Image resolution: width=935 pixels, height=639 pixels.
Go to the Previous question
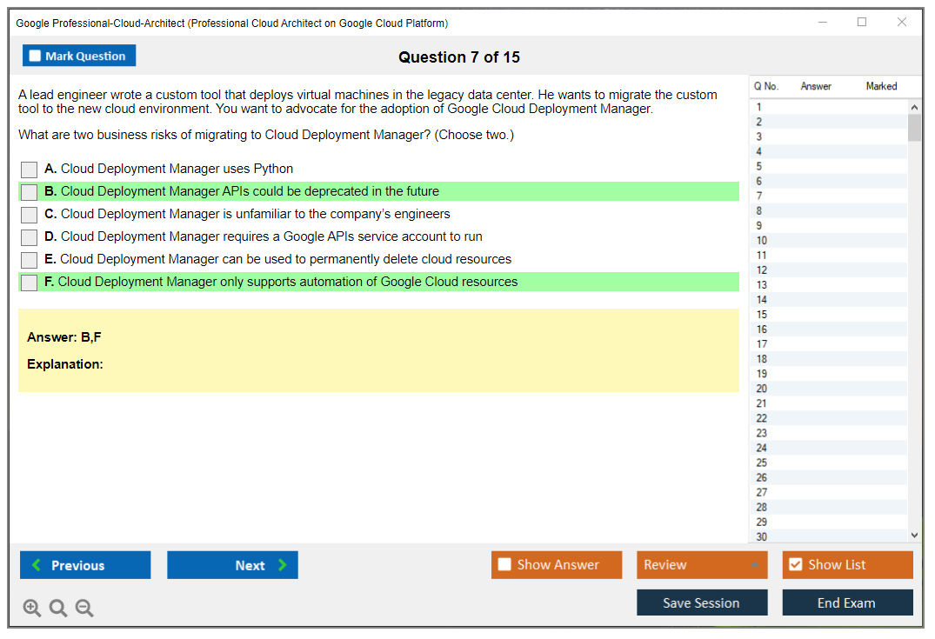pyautogui.click(x=85, y=565)
